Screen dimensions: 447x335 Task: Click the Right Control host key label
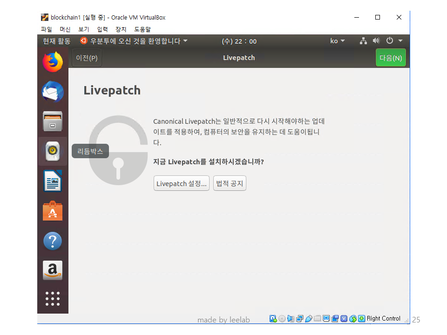(x=383, y=318)
